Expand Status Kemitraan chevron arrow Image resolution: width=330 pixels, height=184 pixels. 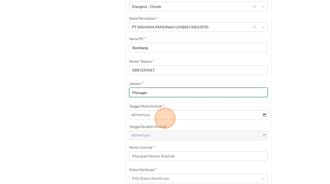(263, 178)
